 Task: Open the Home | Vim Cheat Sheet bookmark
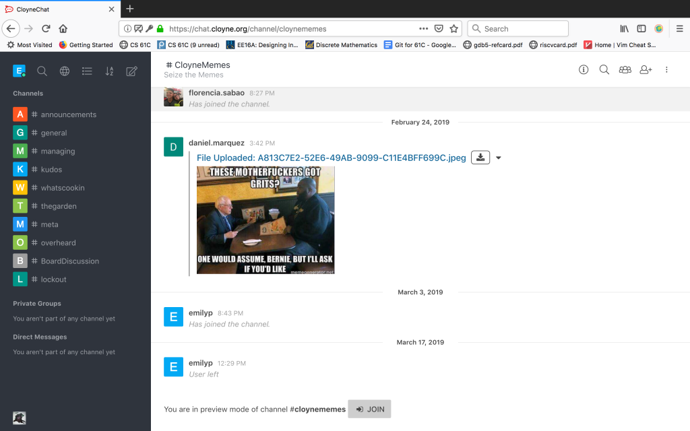(x=620, y=45)
